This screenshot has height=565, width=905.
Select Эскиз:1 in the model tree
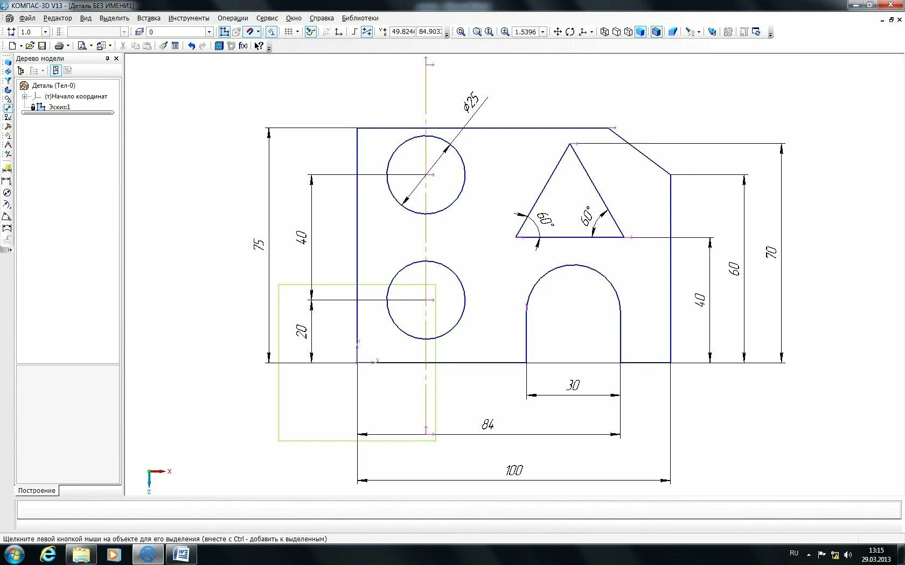(x=59, y=107)
